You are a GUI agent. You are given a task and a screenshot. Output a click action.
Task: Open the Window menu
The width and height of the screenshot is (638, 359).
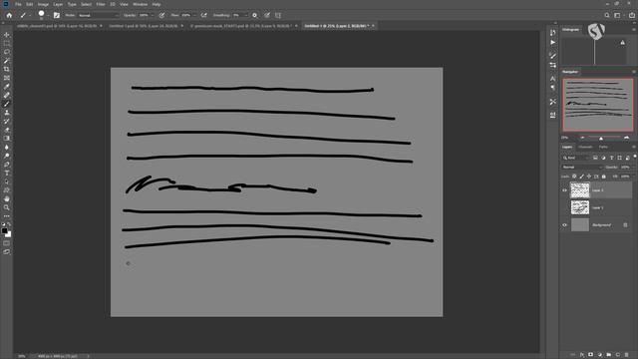point(140,4)
